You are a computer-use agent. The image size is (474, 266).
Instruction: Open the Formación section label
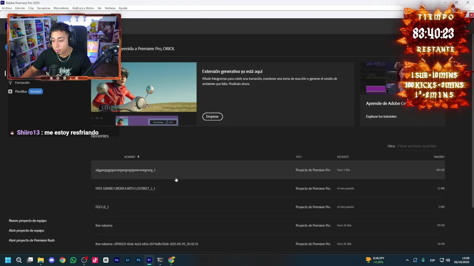(22, 83)
